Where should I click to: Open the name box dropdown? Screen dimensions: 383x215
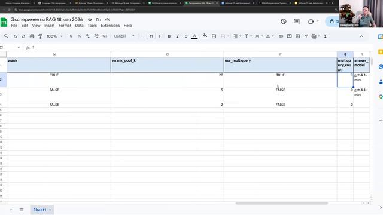pos(19,47)
